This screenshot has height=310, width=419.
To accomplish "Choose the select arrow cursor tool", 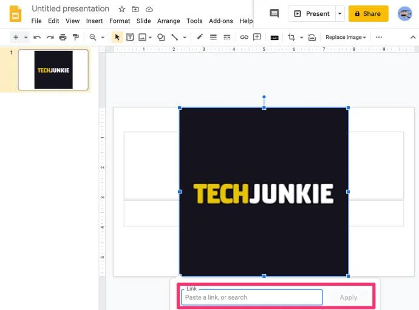I will coord(117,37).
